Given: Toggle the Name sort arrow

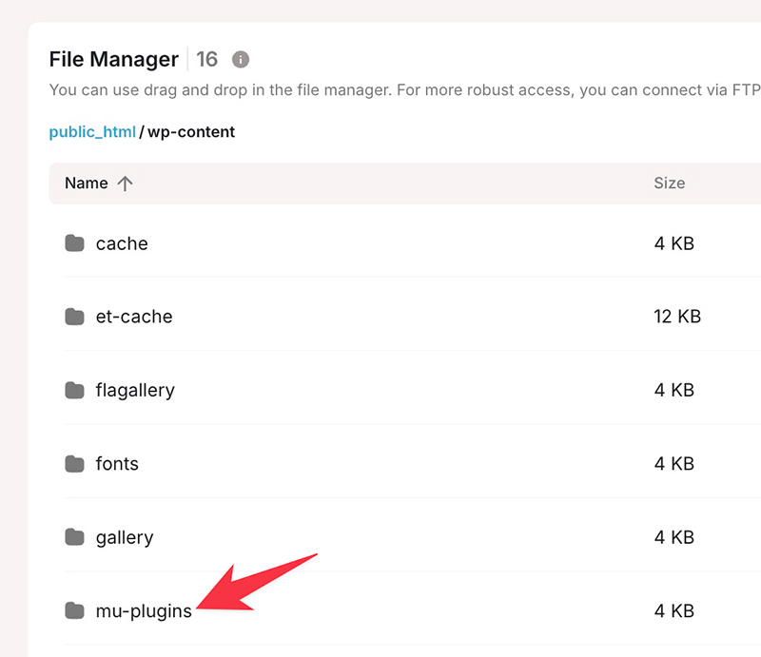Looking at the screenshot, I should 125,184.
